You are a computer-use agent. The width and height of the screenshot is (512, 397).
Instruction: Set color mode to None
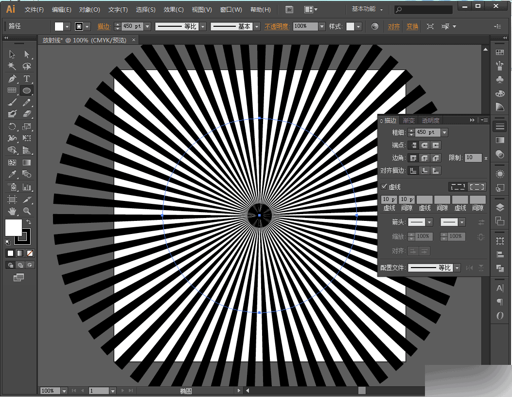click(30, 253)
